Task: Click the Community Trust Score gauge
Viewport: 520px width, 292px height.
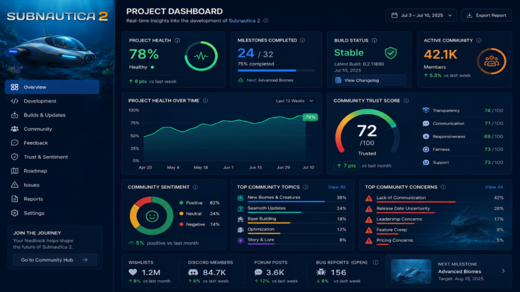Action: pyautogui.click(x=367, y=132)
